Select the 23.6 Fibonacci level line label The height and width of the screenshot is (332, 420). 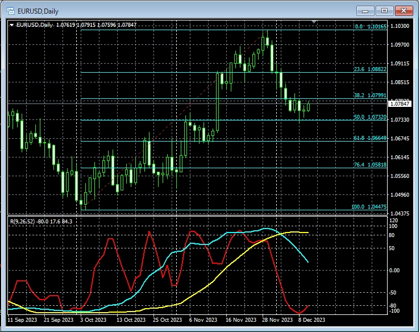click(370, 69)
